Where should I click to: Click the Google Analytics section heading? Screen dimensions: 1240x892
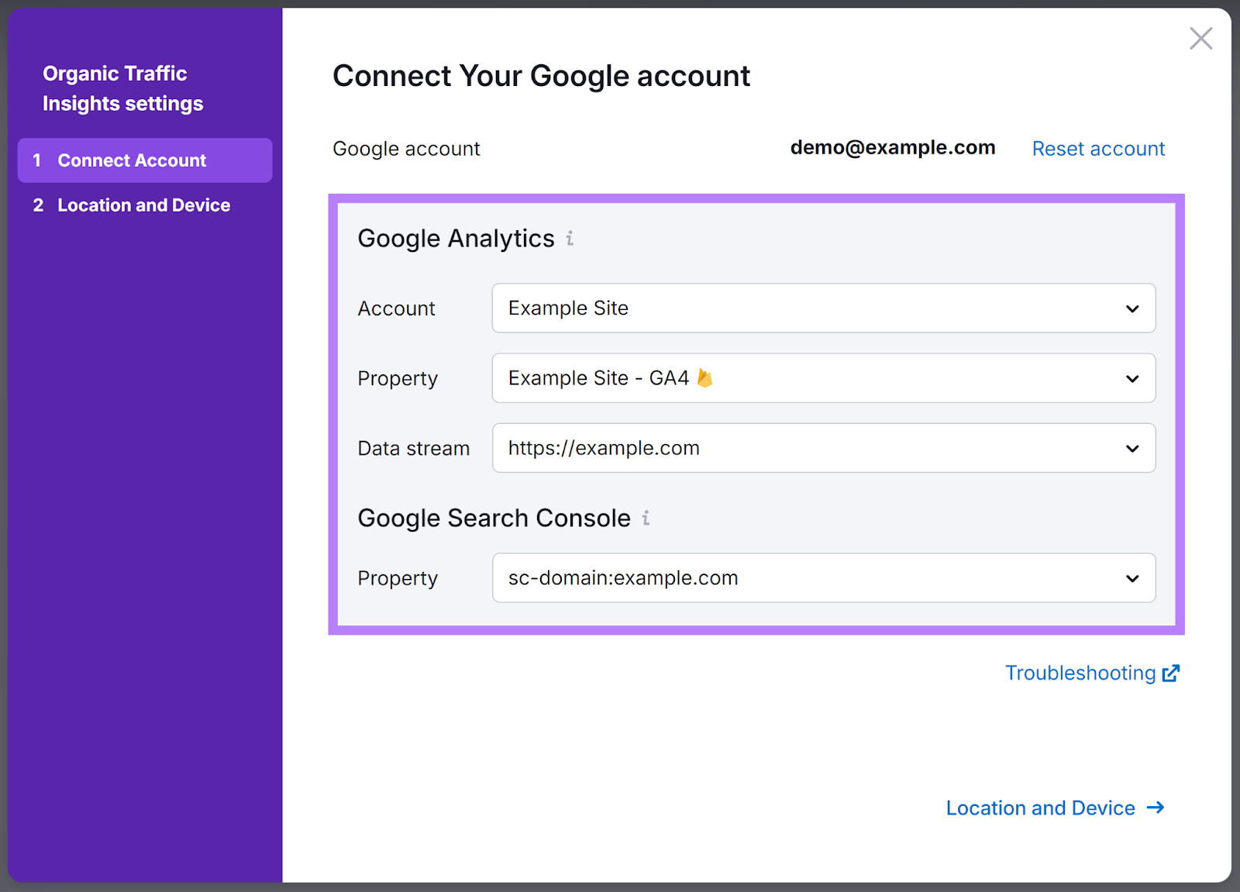tap(454, 239)
